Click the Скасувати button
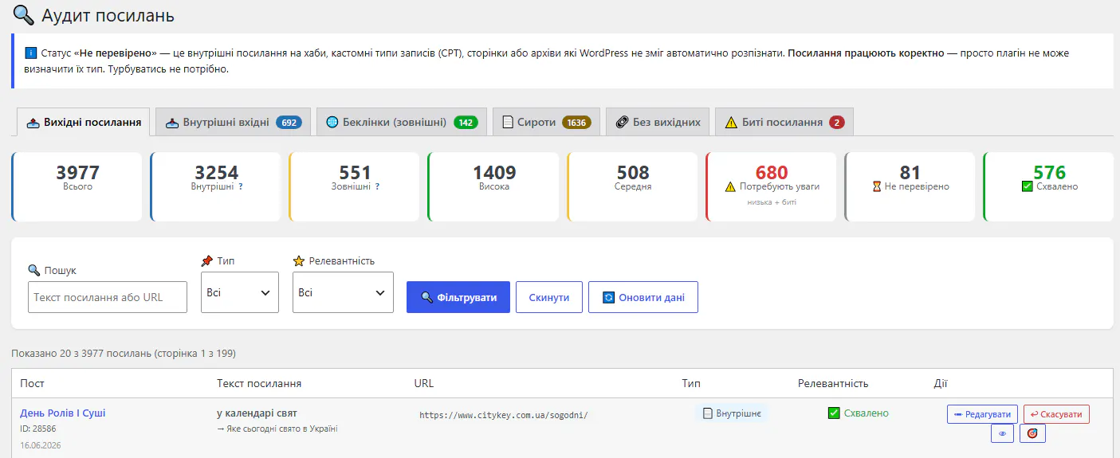The height and width of the screenshot is (458, 1120). click(x=1056, y=414)
